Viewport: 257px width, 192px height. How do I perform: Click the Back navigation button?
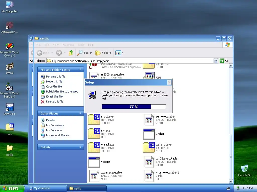[x=43, y=53]
